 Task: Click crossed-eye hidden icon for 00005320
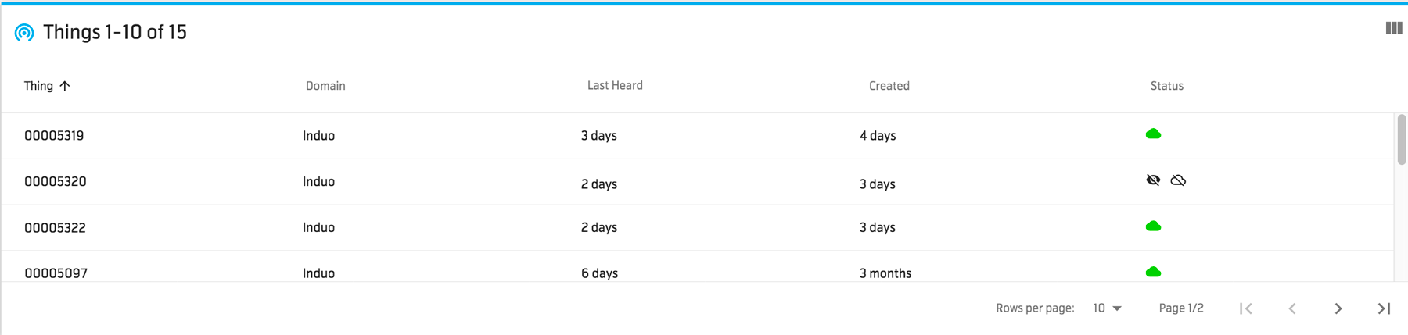click(1153, 180)
